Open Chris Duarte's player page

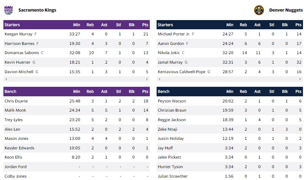point(16,101)
